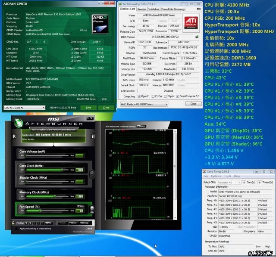Click the Core Temp title bar icon
276x257 pixels.
(204, 171)
